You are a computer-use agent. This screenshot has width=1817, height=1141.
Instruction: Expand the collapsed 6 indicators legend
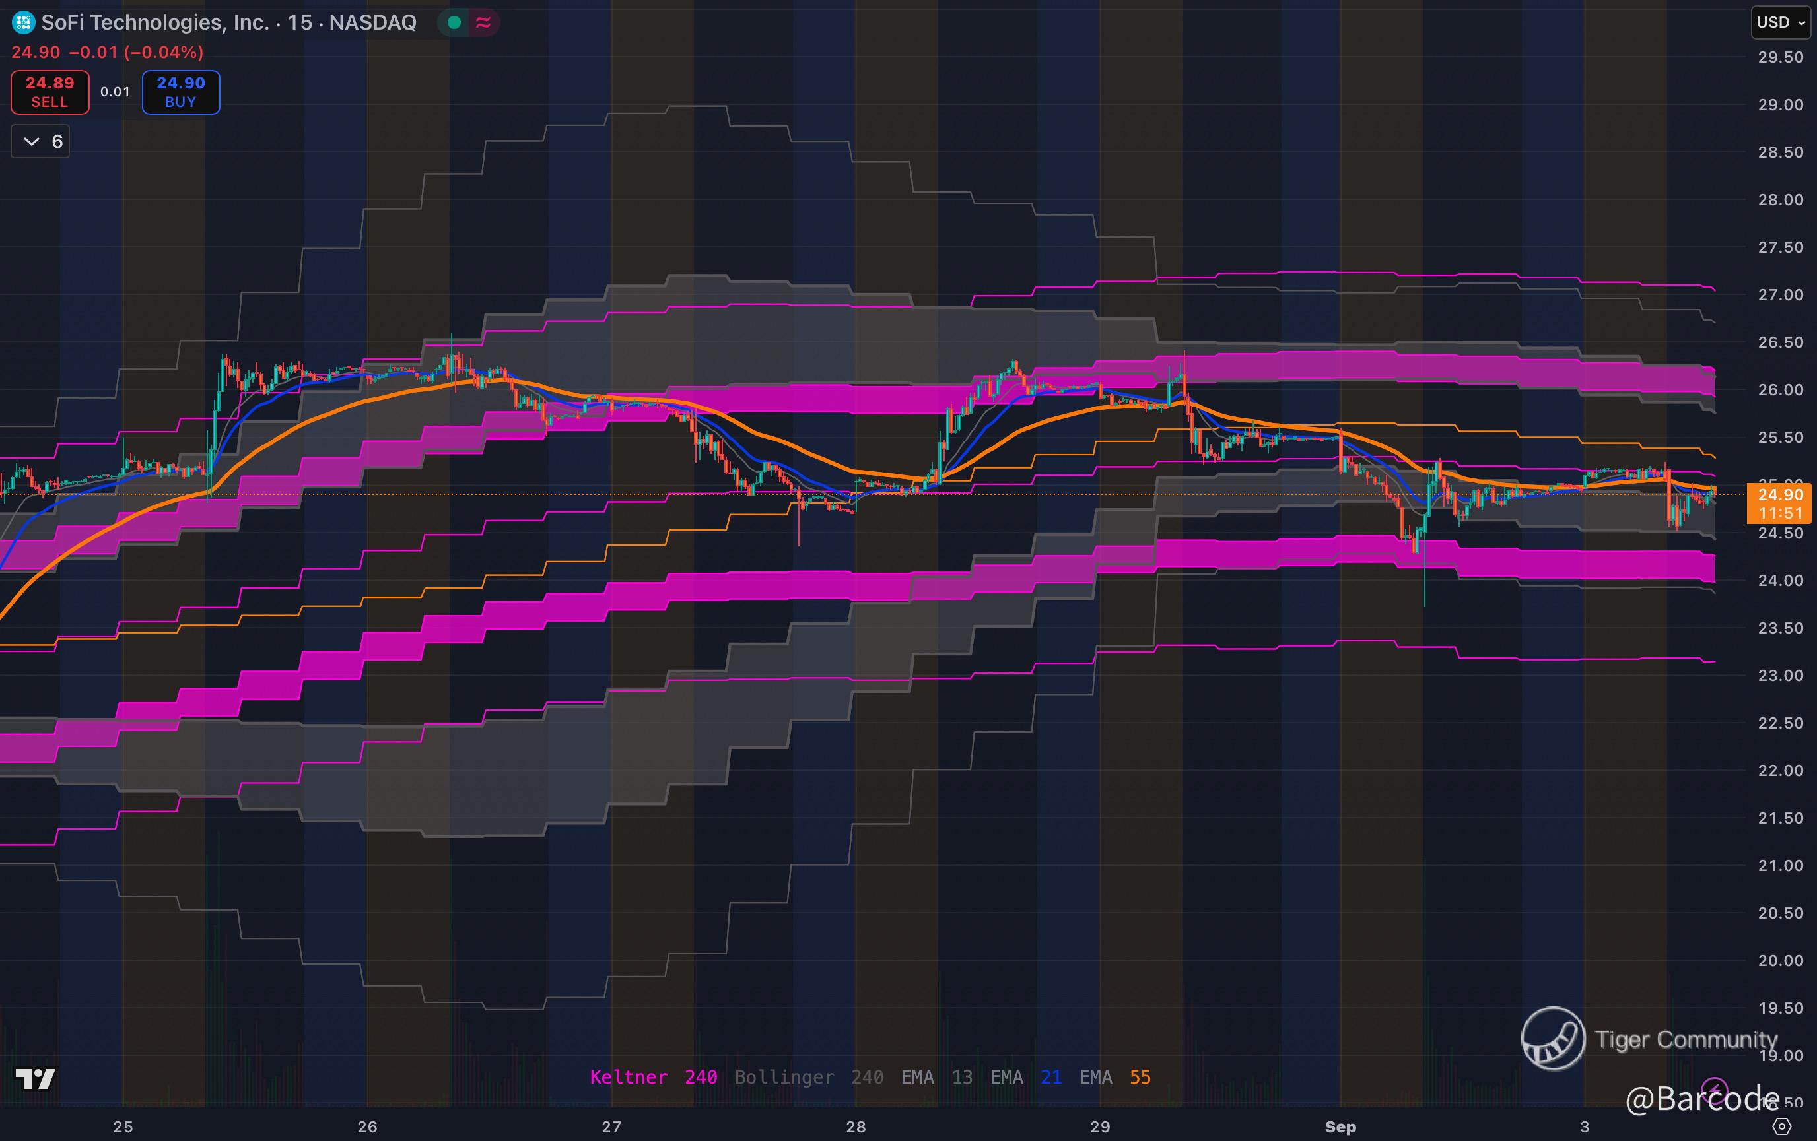[41, 142]
